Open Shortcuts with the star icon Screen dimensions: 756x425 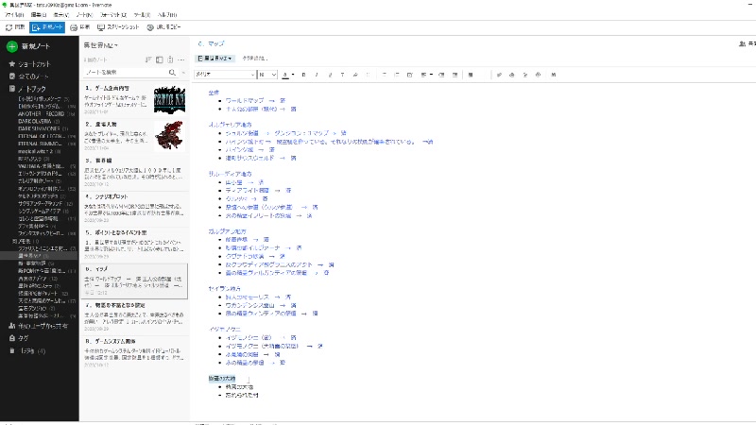click(11, 63)
